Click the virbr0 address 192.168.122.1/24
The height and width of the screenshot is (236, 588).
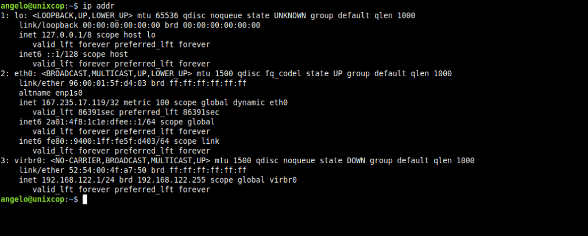click(78, 180)
